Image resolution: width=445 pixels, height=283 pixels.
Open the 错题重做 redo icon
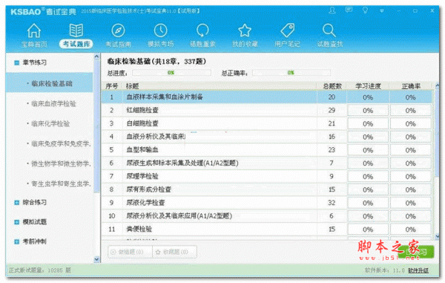point(202,30)
